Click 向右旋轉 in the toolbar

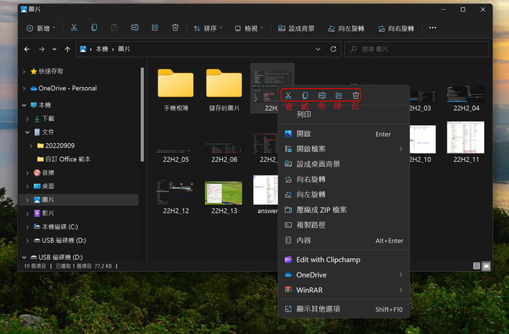tap(396, 28)
